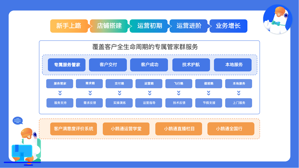Viewport: 299px width, 168px height.
Task: Click the 小鹅通直播栏目 button
Action: [179, 129]
